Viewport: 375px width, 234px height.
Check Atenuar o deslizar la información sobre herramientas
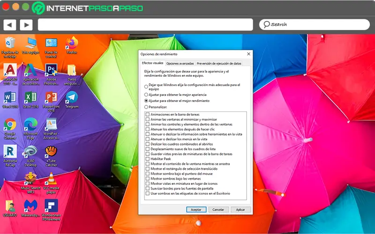tap(148, 134)
